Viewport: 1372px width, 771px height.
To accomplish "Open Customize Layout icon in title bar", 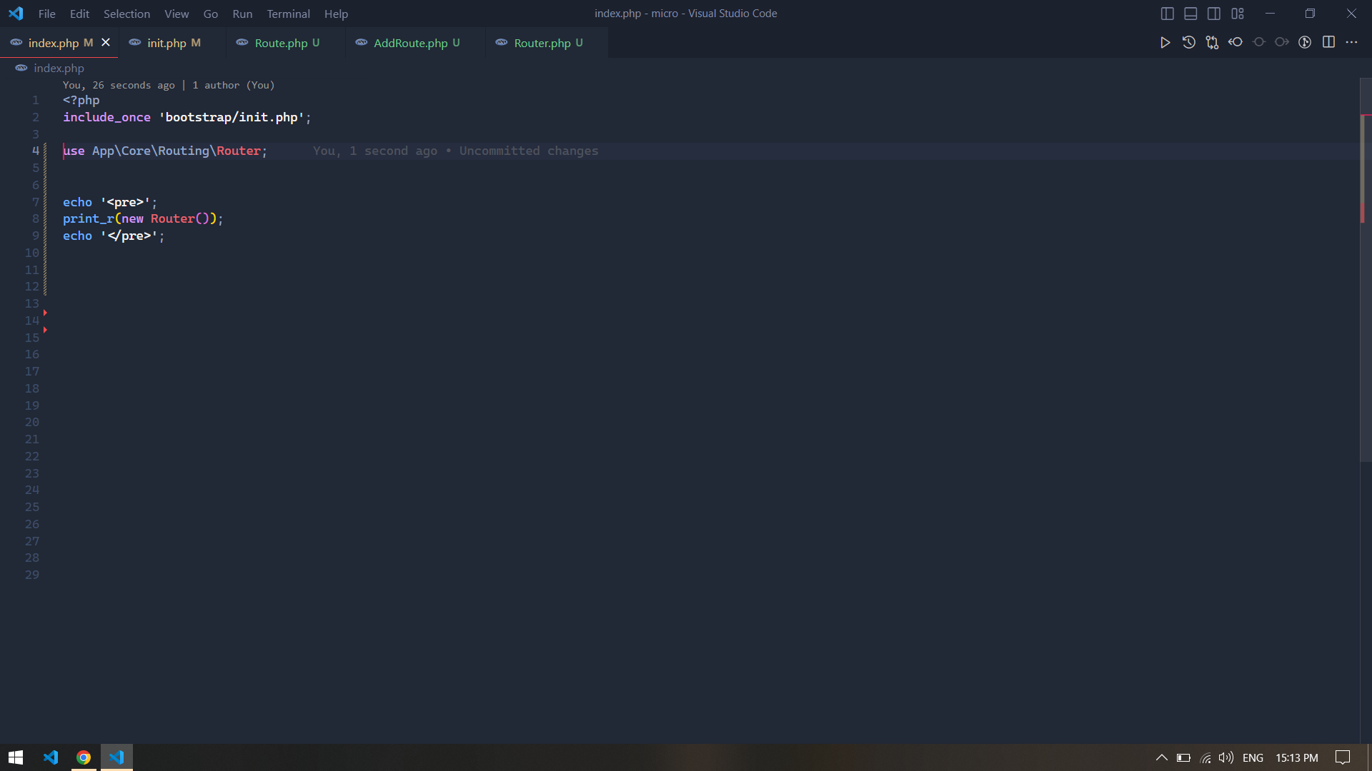I will 1238,14.
